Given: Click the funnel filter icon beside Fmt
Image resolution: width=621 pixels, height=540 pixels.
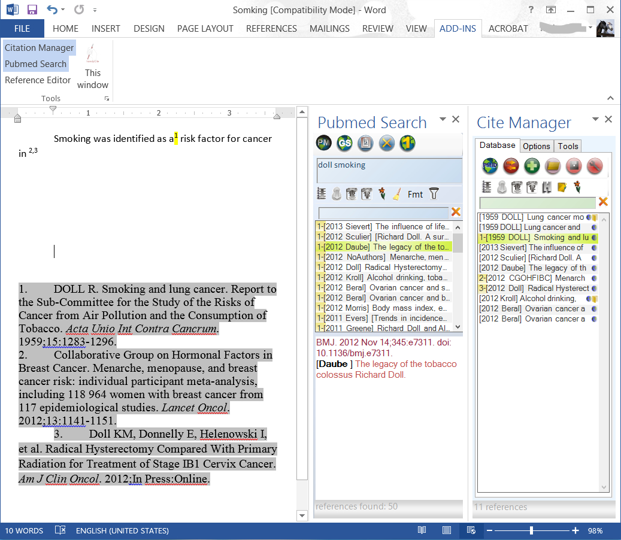Looking at the screenshot, I should pos(434,193).
